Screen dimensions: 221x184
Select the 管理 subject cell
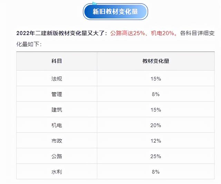coord(57,94)
